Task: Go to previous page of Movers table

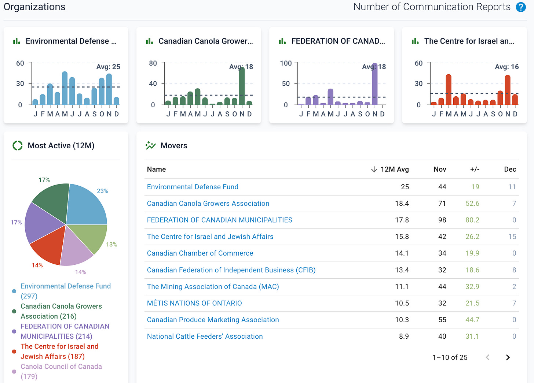Action: click(487, 357)
